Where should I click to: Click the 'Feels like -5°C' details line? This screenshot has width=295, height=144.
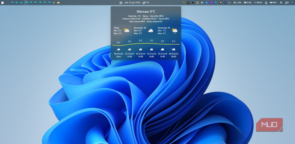pos(146,16)
